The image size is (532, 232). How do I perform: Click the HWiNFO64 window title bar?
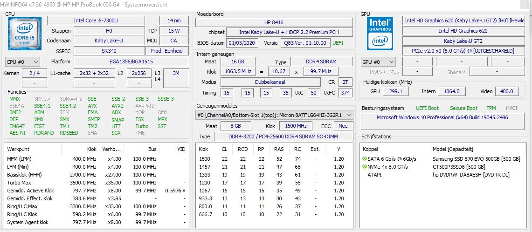point(266,5)
